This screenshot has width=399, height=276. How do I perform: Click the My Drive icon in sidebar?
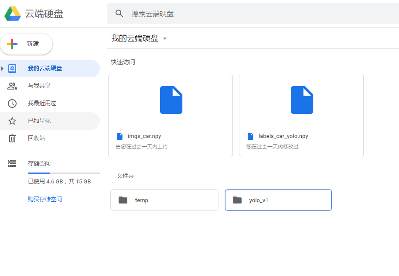click(x=12, y=68)
